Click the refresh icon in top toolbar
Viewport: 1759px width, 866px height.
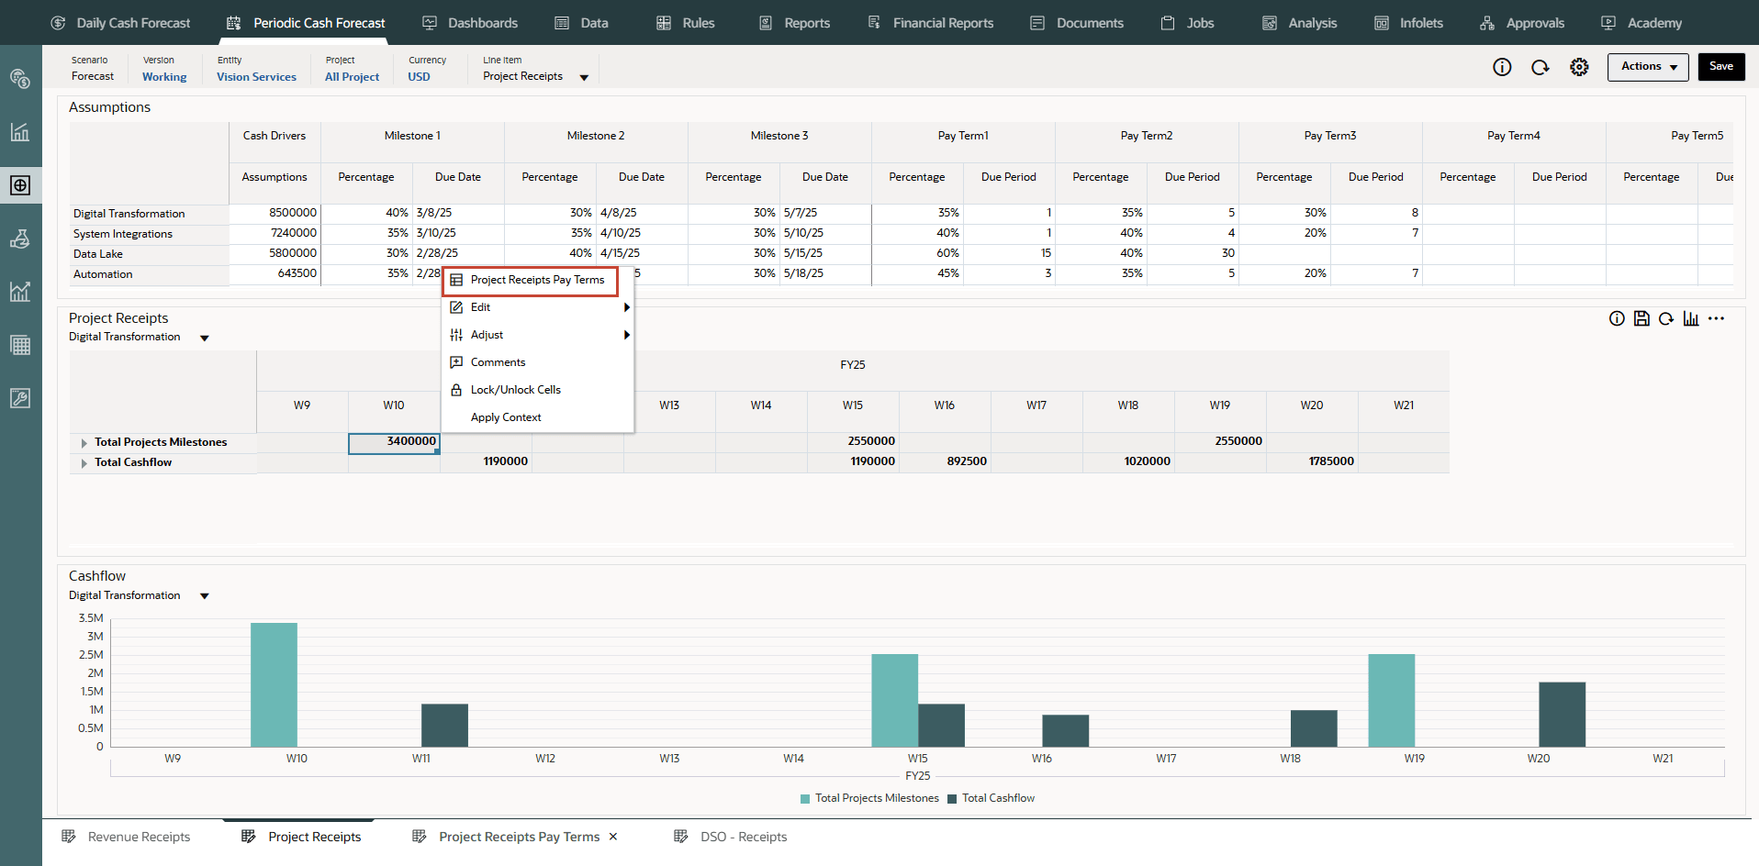[x=1541, y=67]
